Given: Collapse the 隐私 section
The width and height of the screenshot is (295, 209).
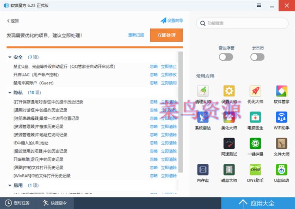Looking at the screenshot, I should (10, 92).
